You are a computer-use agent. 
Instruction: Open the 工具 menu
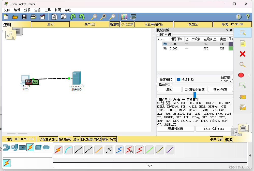click(x=48, y=10)
